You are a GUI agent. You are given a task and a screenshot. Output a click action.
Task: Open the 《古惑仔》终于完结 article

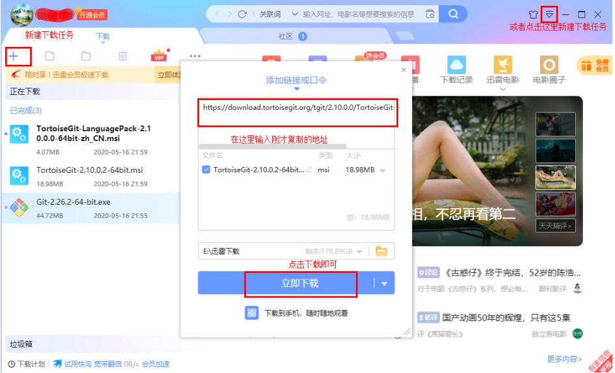[x=512, y=272]
